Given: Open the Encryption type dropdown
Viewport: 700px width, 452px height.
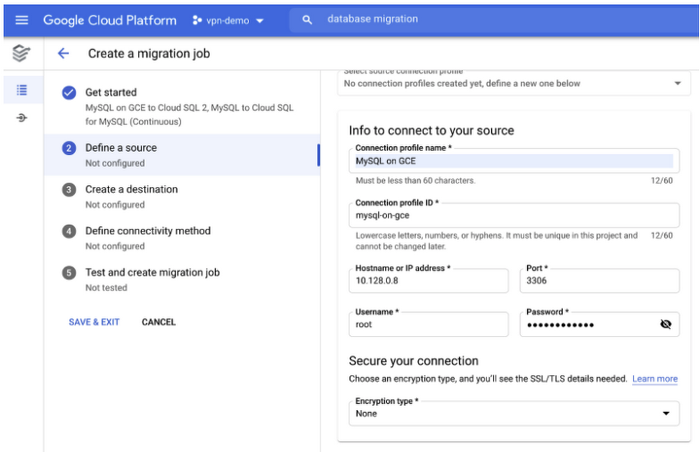Looking at the screenshot, I should pos(514,414).
